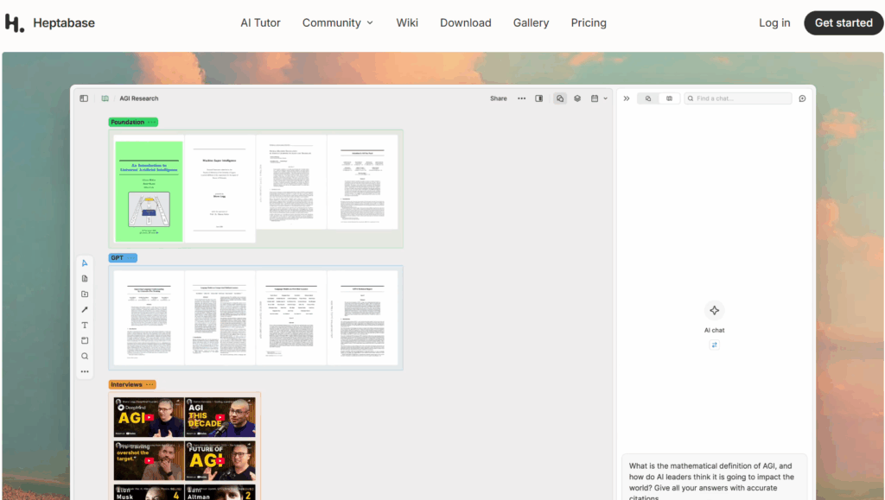Image resolution: width=885 pixels, height=500 pixels.
Task: Click the Find a chat search field
Action: [x=738, y=98]
